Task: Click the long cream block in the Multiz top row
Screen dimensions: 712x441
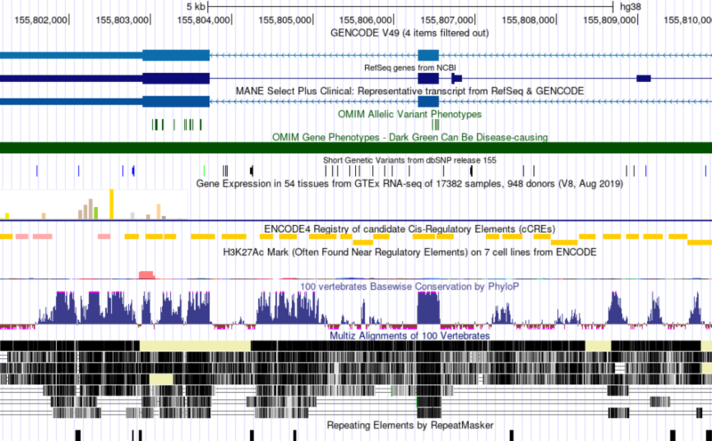Action: (195, 346)
